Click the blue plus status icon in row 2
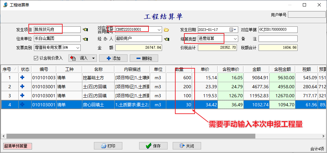Screen dimensions: 327x153 coord(22,87)
